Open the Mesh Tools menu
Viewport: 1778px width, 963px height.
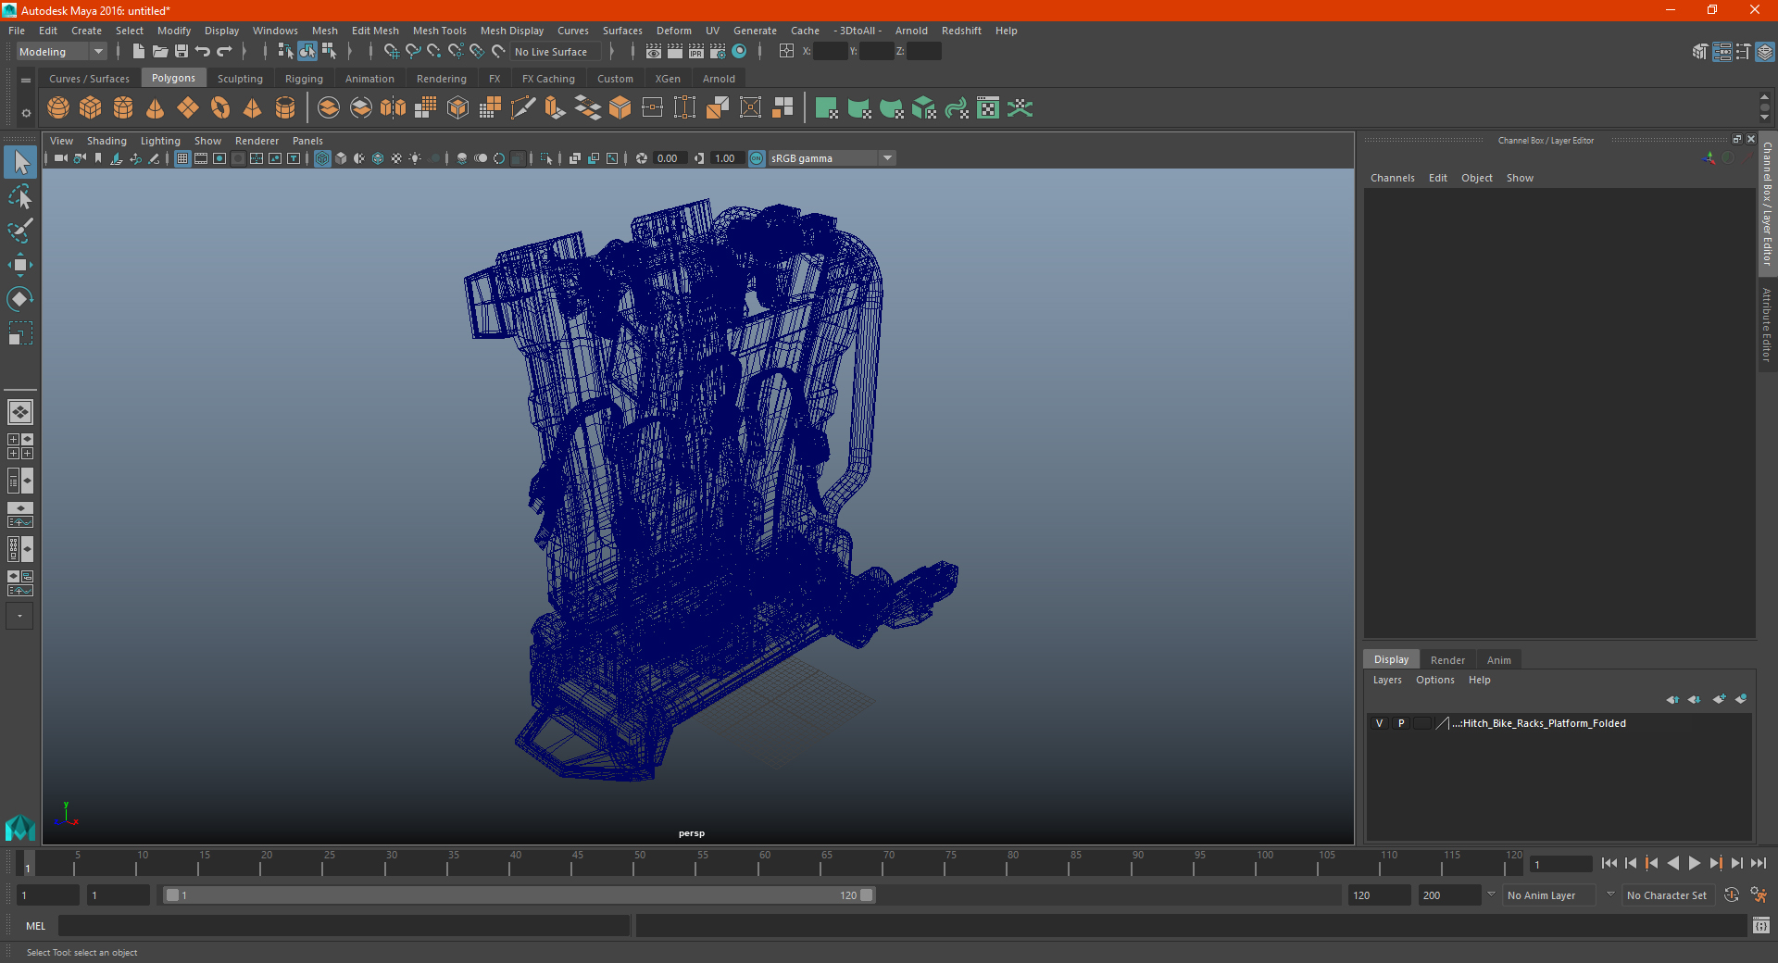pos(440,31)
